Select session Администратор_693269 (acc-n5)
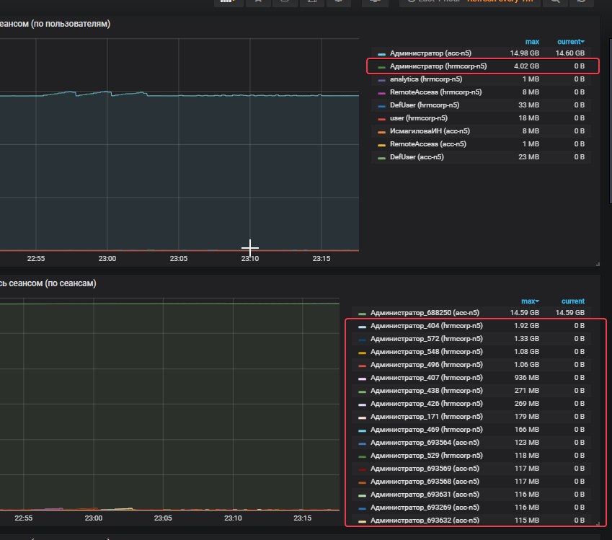The width and height of the screenshot is (612, 540). (425, 508)
